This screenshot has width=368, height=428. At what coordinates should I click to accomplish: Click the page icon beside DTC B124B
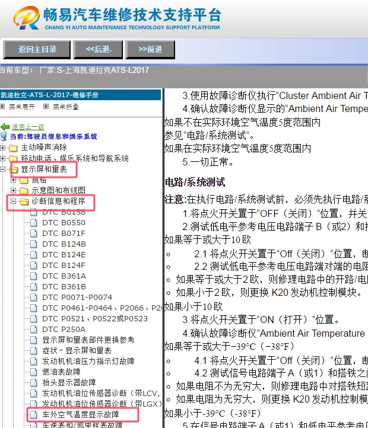click(34, 244)
